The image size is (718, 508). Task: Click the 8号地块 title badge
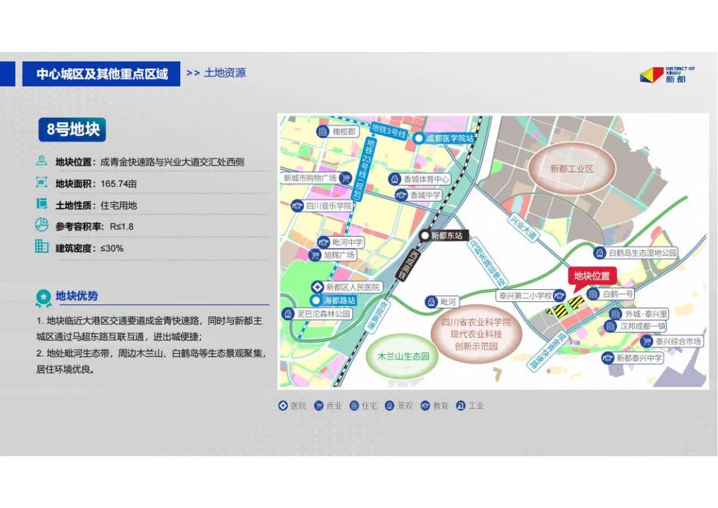[72, 130]
